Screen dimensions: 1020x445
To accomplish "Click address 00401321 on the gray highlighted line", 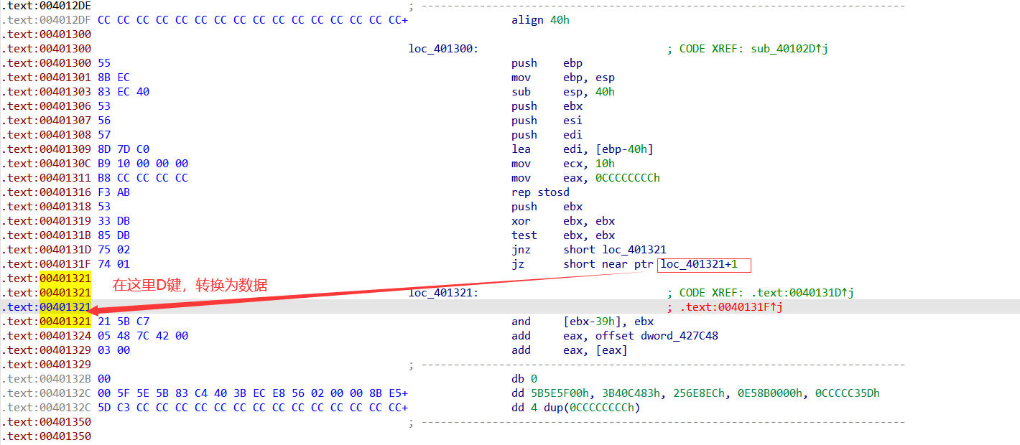I will click(65, 307).
